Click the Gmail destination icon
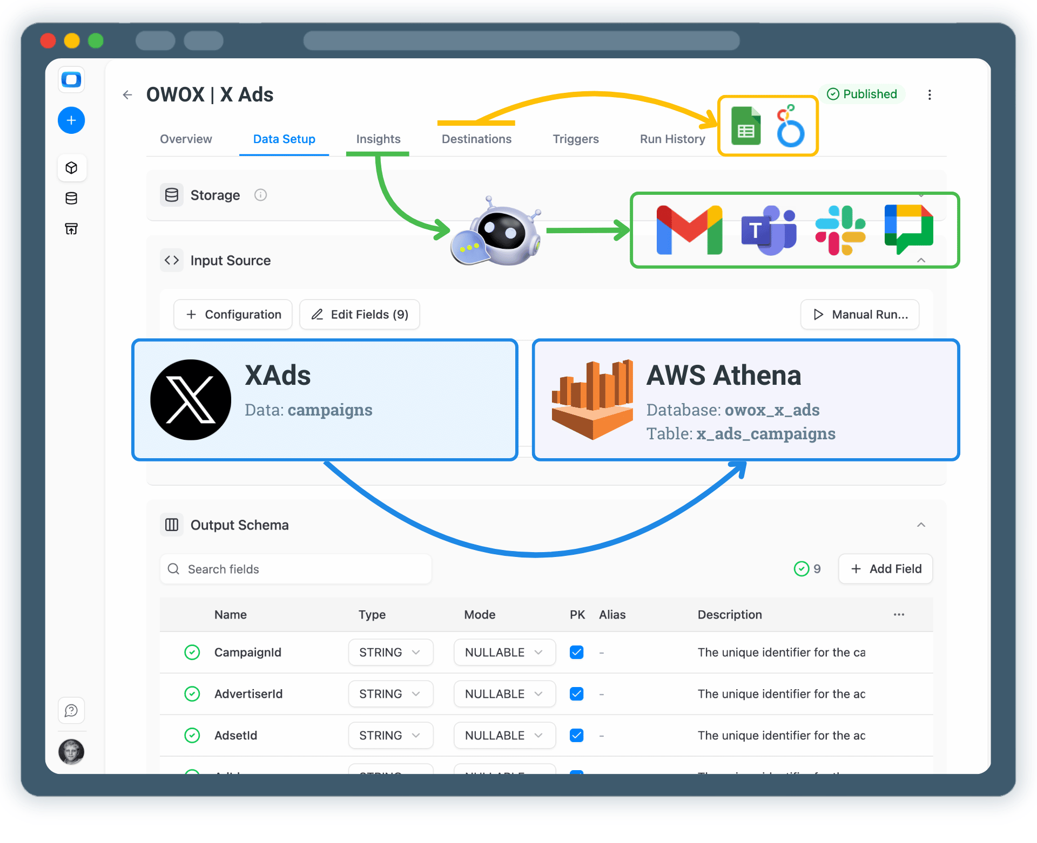Screen dimensions: 1037x843 (689, 230)
